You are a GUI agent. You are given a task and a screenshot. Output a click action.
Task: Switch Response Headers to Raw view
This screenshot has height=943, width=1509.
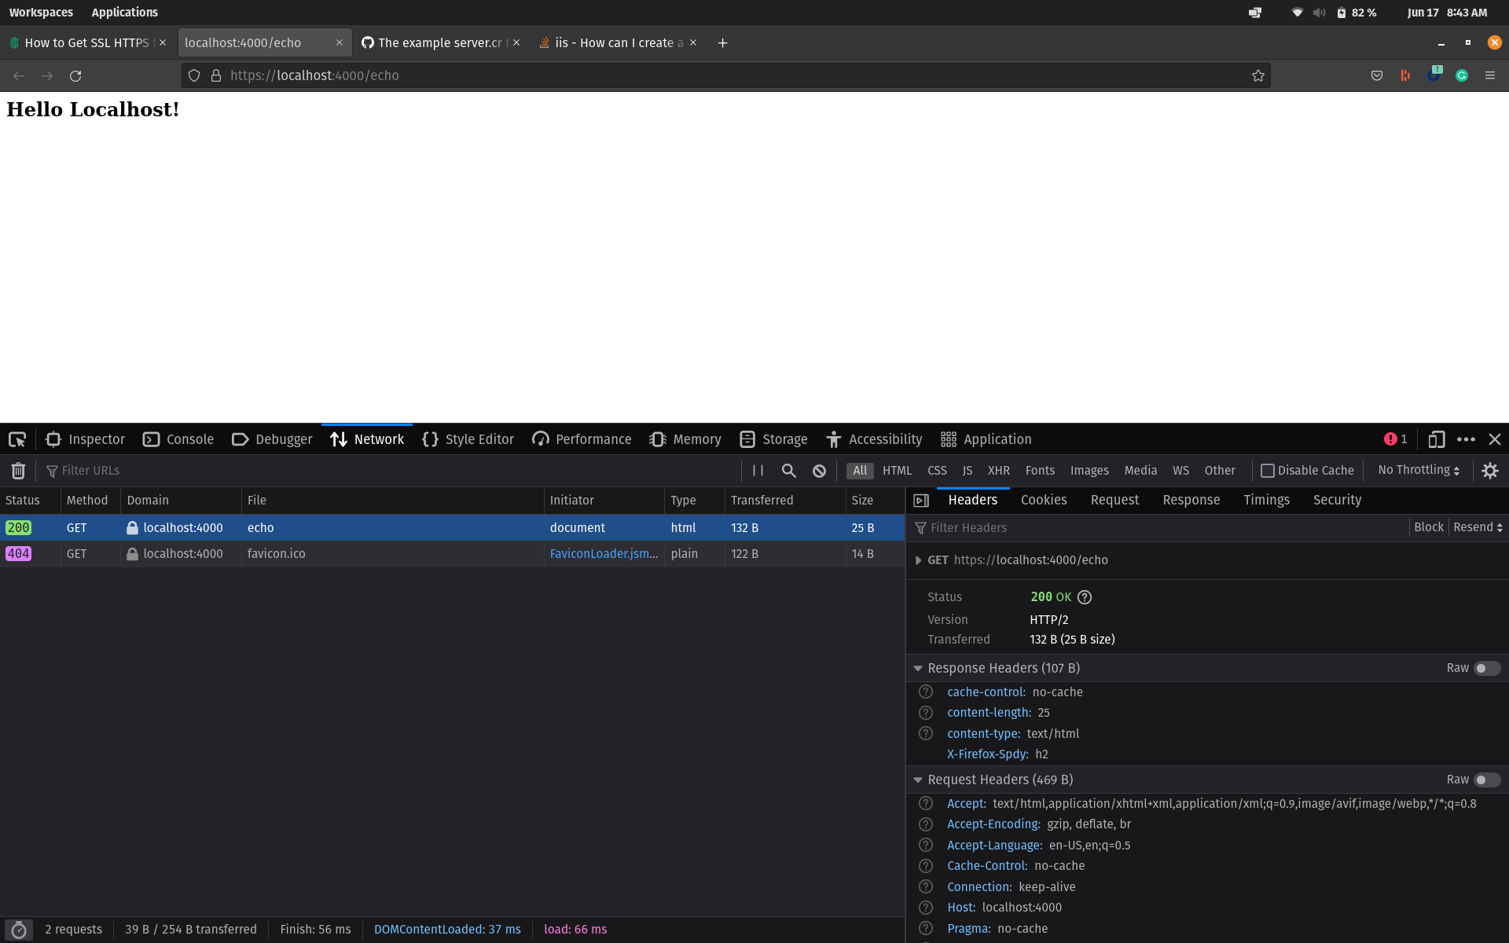point(1485,668)
